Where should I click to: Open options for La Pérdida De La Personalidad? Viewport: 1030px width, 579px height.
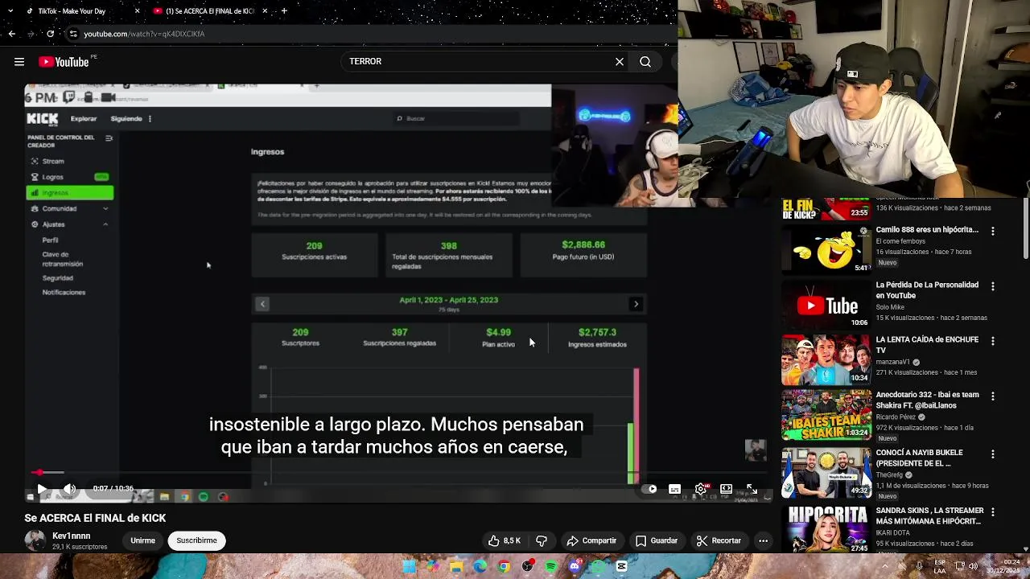tap(992, 286)
